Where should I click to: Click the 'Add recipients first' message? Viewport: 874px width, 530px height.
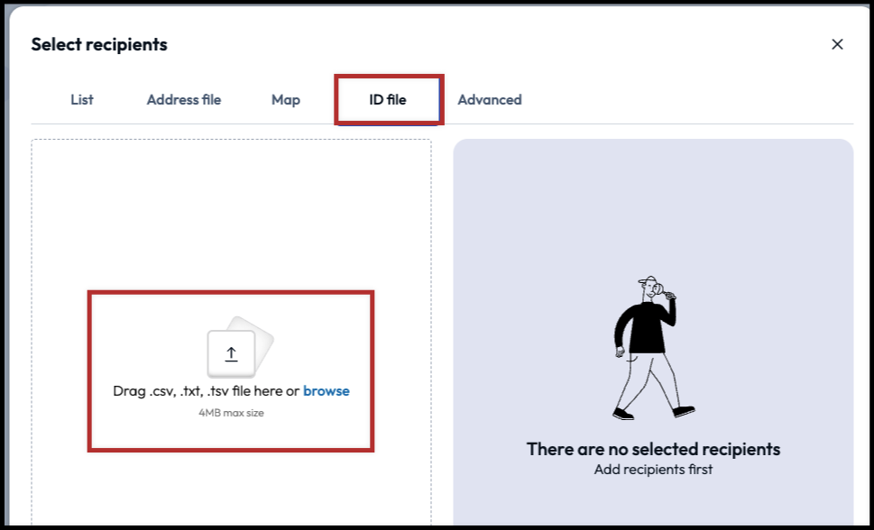tap(653, 470)
